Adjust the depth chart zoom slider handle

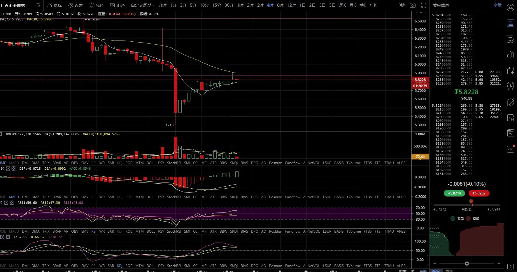pos(467,264)
